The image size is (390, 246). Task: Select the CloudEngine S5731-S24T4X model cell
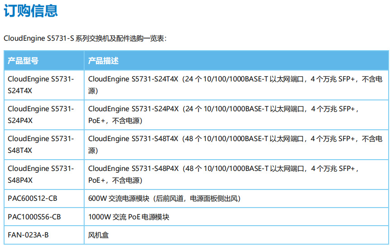44,85
